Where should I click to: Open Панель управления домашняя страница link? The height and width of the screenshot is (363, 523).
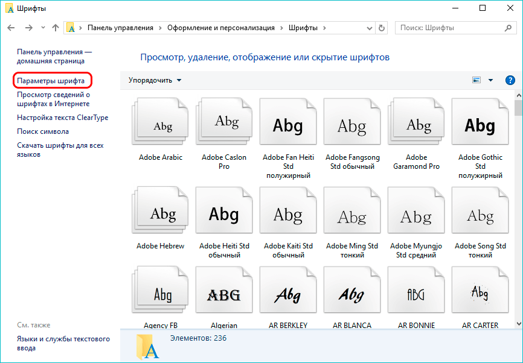coord(54,56)
